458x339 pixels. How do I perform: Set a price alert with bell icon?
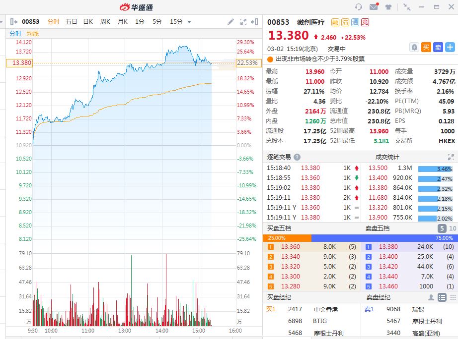point(414,47)
